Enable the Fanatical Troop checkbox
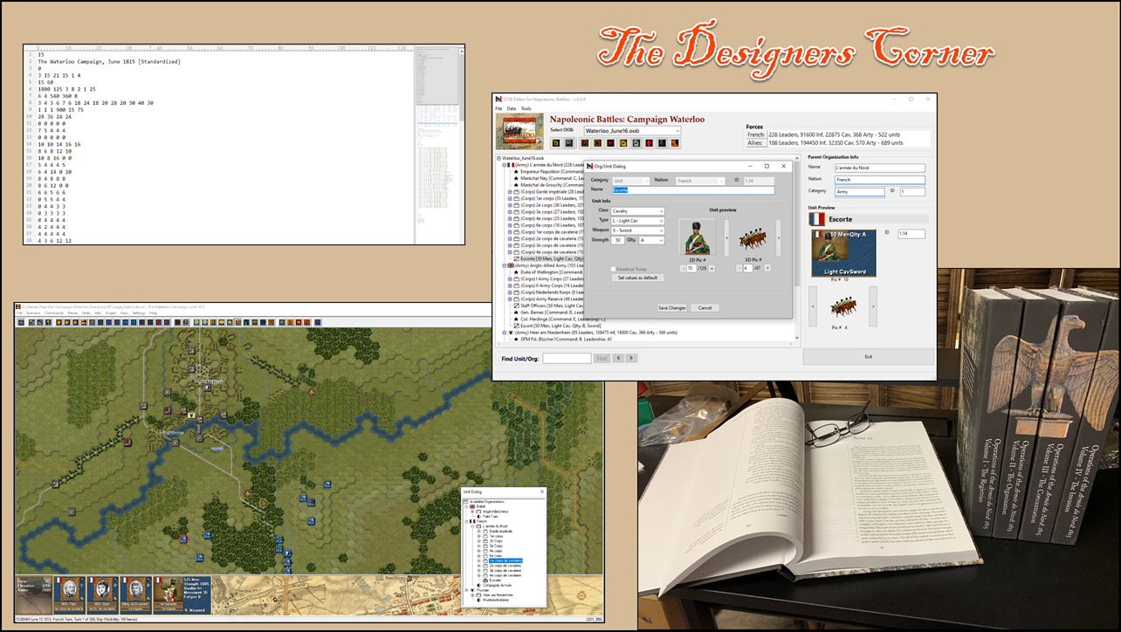This screenshot has width=1121, height=632. point(614,269)
